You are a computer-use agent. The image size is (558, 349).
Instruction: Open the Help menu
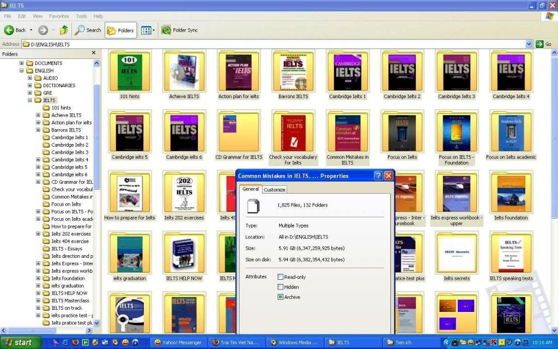tap(98, 16)
